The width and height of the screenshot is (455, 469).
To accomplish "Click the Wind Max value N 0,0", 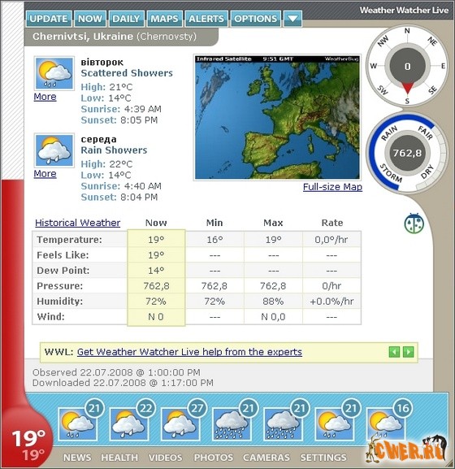I will 273,317.
